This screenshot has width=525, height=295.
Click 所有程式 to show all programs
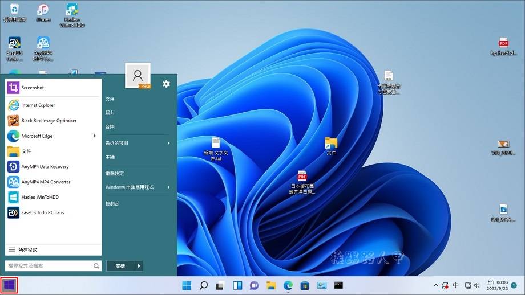pos(27,250)
